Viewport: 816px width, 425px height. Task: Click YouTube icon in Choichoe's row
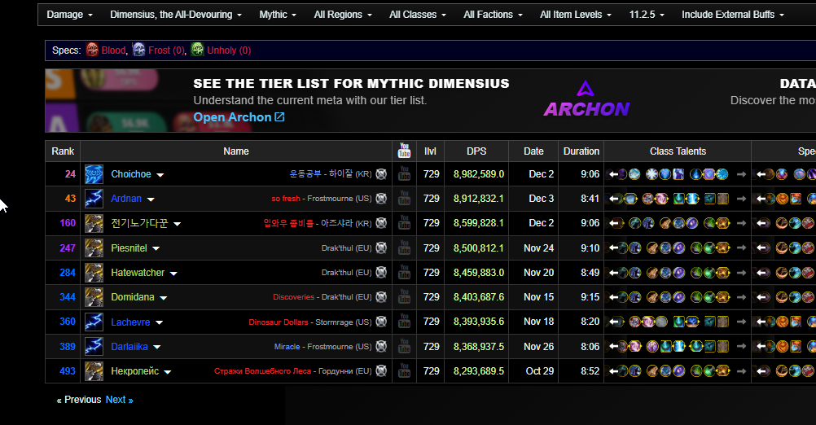(x=405, y=173)
